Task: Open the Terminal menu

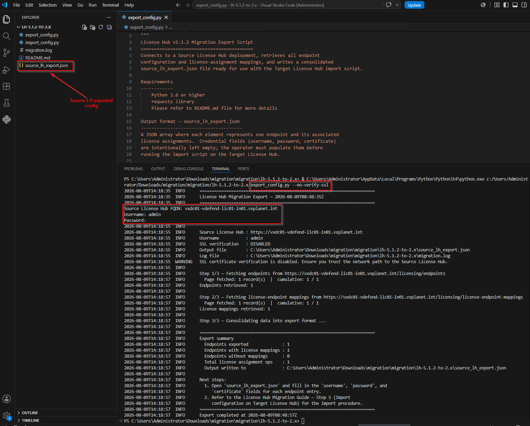Action: 111,5
